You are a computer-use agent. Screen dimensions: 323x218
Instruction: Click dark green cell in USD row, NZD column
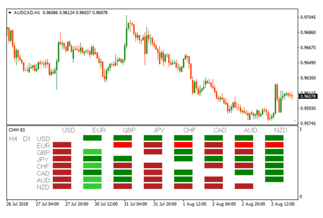(x=274, y=138)
